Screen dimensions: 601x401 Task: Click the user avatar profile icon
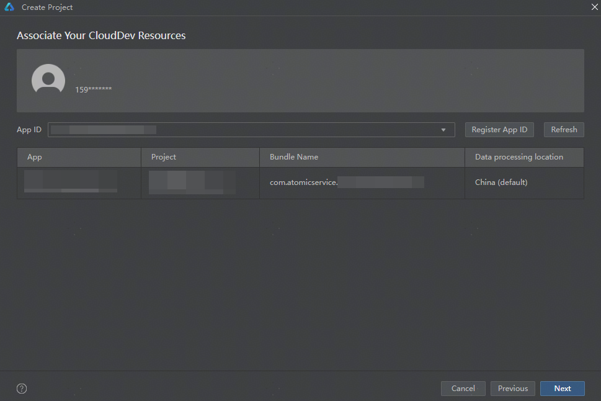pos(48,80)
